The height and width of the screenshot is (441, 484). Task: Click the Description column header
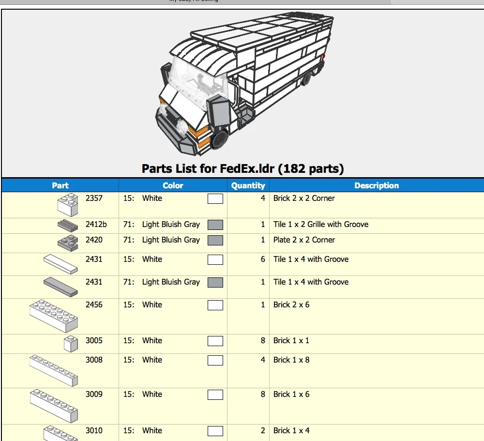tap(377, 185)
